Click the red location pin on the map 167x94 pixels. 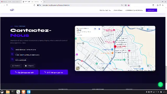[x=115, y=47]
